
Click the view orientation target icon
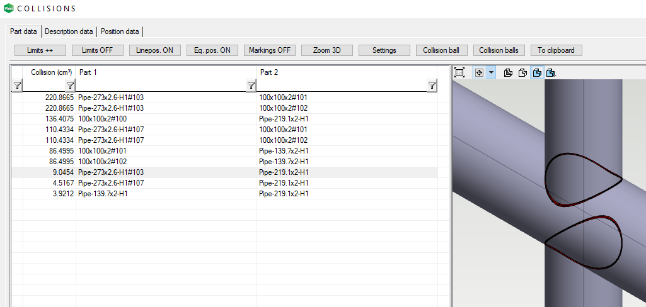point(478,72)
